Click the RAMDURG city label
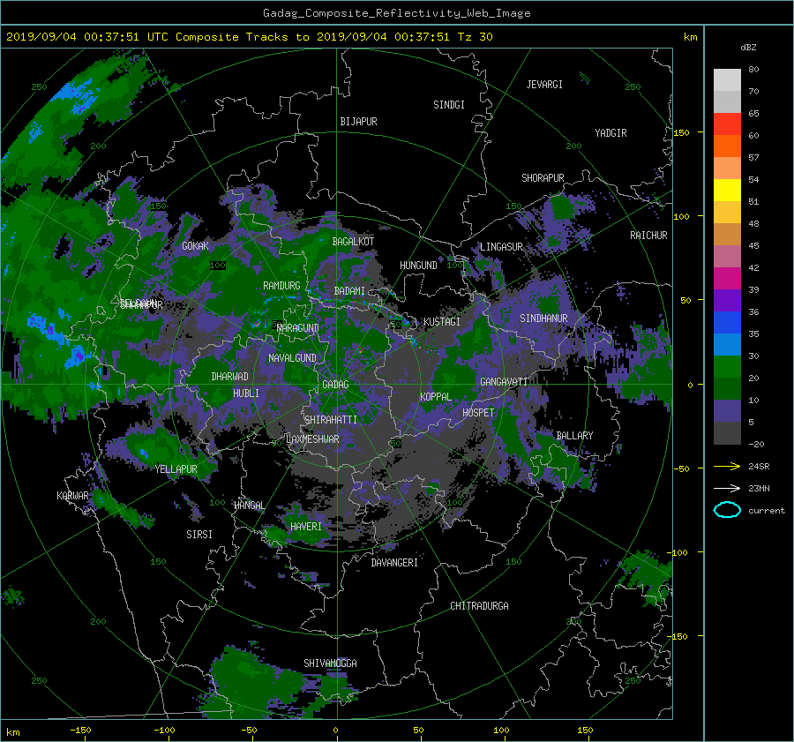 tap(281, 286)
